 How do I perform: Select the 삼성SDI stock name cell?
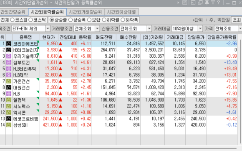coord(25,125)
